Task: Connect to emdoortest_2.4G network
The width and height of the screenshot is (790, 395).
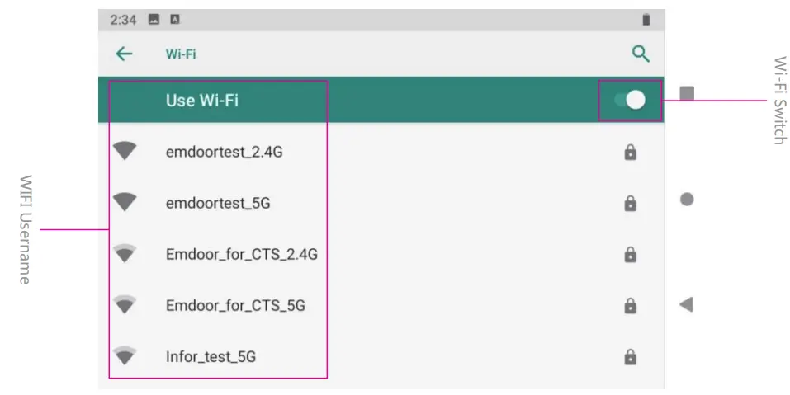Action: pyautogui.click(x=225, y=152)
